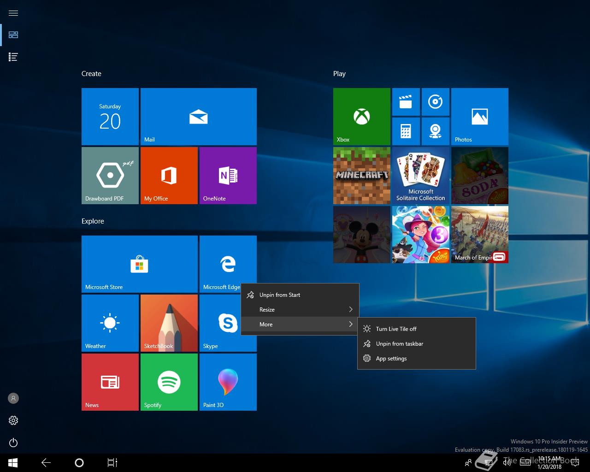
Task: Open the Paint 3D tile
Action: click(x=228, y=382)
